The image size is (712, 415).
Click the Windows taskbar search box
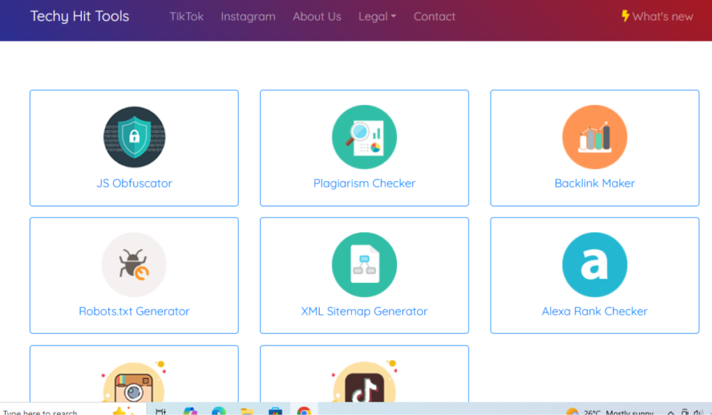[42, 411]
